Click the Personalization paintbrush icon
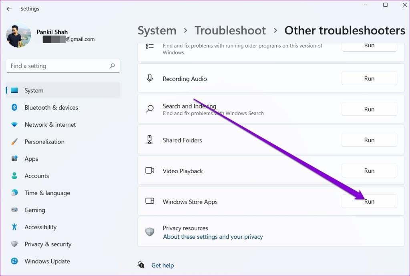This screenshot has width=410, height=276. [x=14, y=142]
